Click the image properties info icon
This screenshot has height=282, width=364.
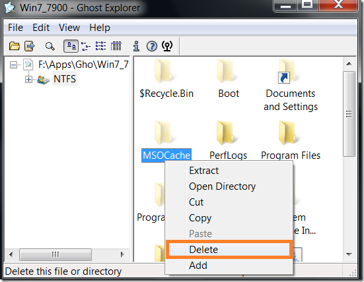tap(137, 46)
